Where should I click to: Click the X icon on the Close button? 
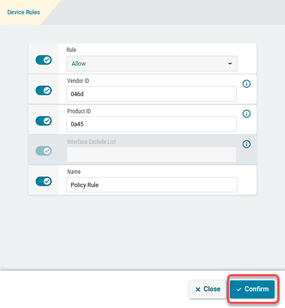pos(198,289)
